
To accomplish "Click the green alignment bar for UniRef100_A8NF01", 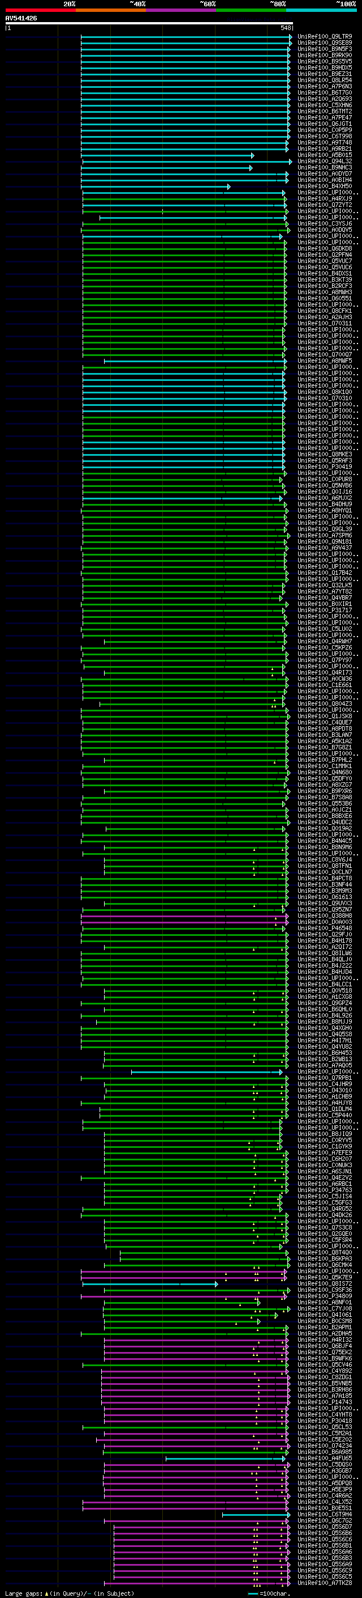I will click(182, 1303).
